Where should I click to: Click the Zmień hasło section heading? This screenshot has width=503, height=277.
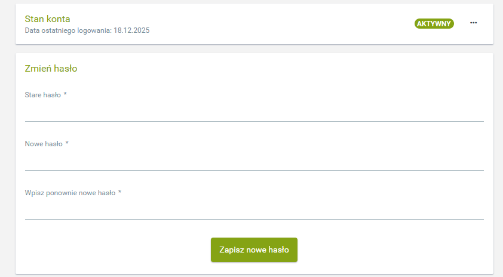click(x=51, y=69)
